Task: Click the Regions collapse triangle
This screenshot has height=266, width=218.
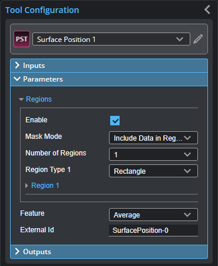Action: (x=21, y=99)
